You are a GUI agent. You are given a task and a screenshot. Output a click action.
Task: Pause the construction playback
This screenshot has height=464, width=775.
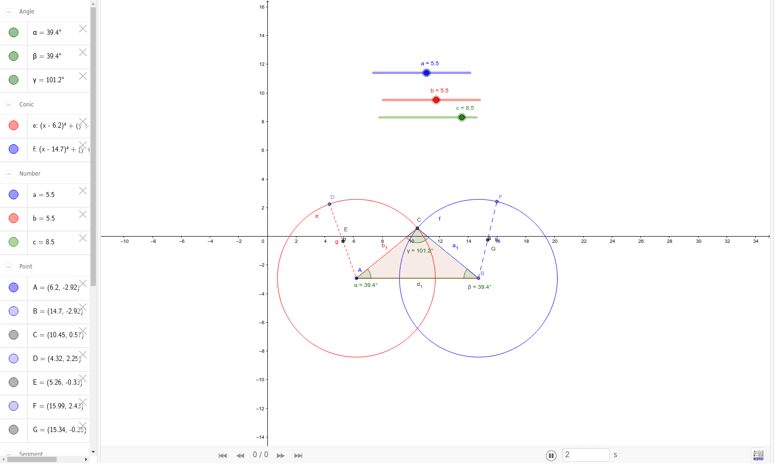(x=551, y=456)
